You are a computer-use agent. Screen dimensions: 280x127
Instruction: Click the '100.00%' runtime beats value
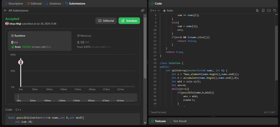[x=26, y=47]
